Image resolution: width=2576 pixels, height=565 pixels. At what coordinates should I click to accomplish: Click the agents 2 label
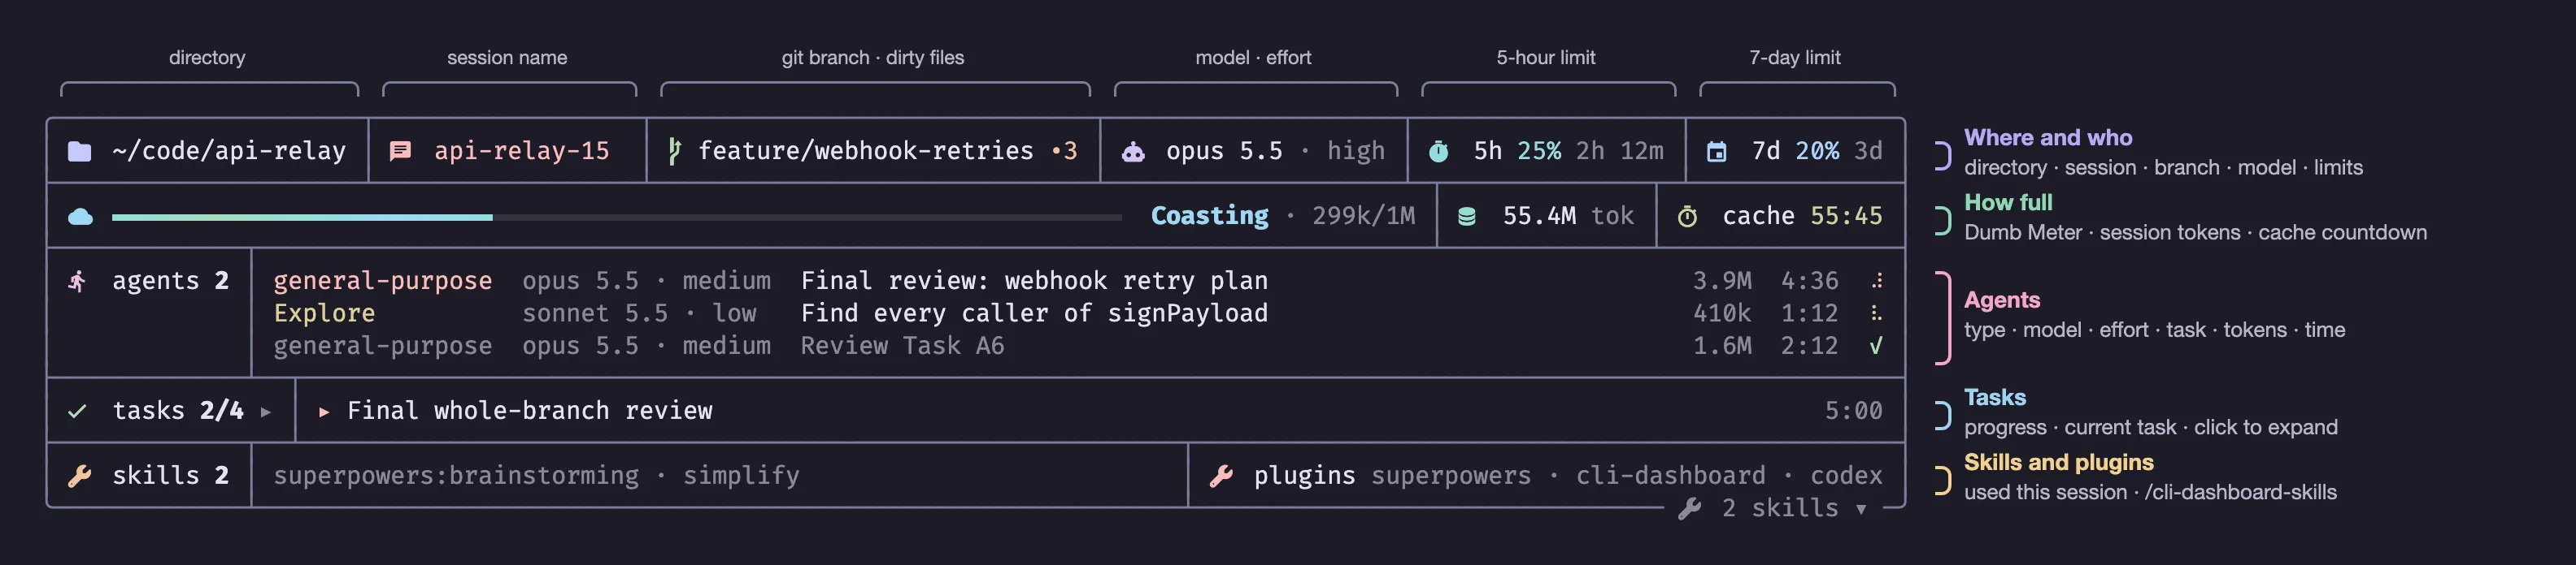[170, 281]
